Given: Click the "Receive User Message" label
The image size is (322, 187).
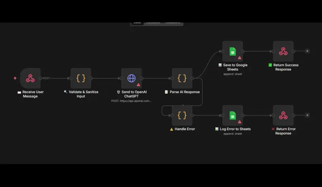Looking at the screenshot, I should coord(31,94).
